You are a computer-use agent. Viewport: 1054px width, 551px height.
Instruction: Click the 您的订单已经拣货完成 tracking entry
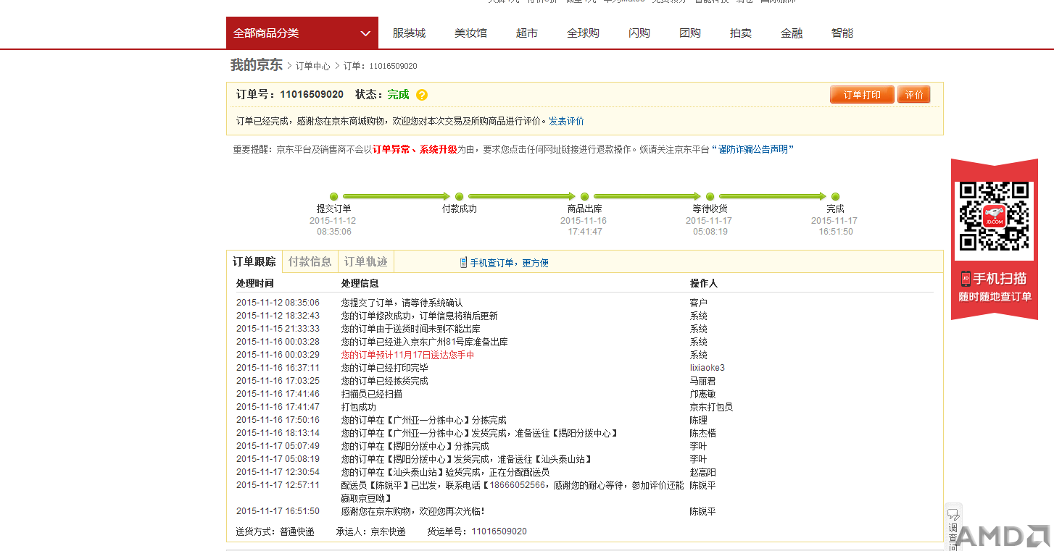click(385, 381)
